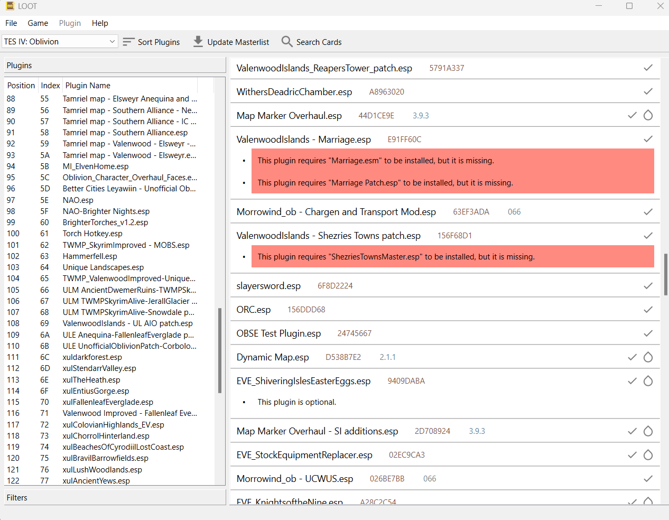669x520 pixels.
Task: Click droplet icon on Map Marker Overhaul - SI additions.esp
Action: 648,431
